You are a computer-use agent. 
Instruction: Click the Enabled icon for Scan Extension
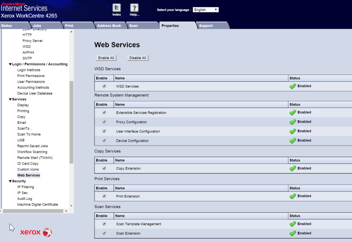[x=292, y=233]
